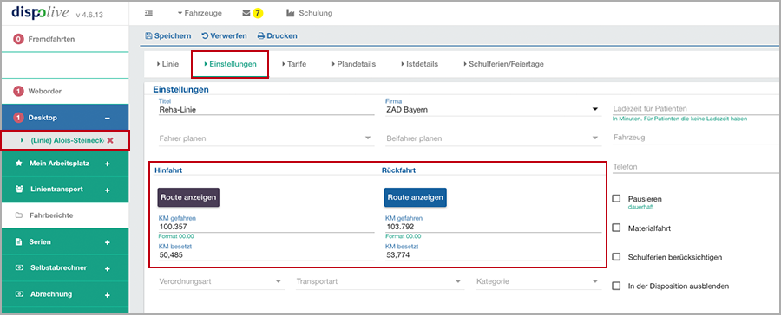781x315 pixels.
Task: Click the Titel input field
Action: [x=266, y=109]
